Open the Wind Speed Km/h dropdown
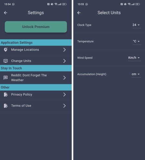145x160 pixels. pyautogui.click(x=134, y=58)
